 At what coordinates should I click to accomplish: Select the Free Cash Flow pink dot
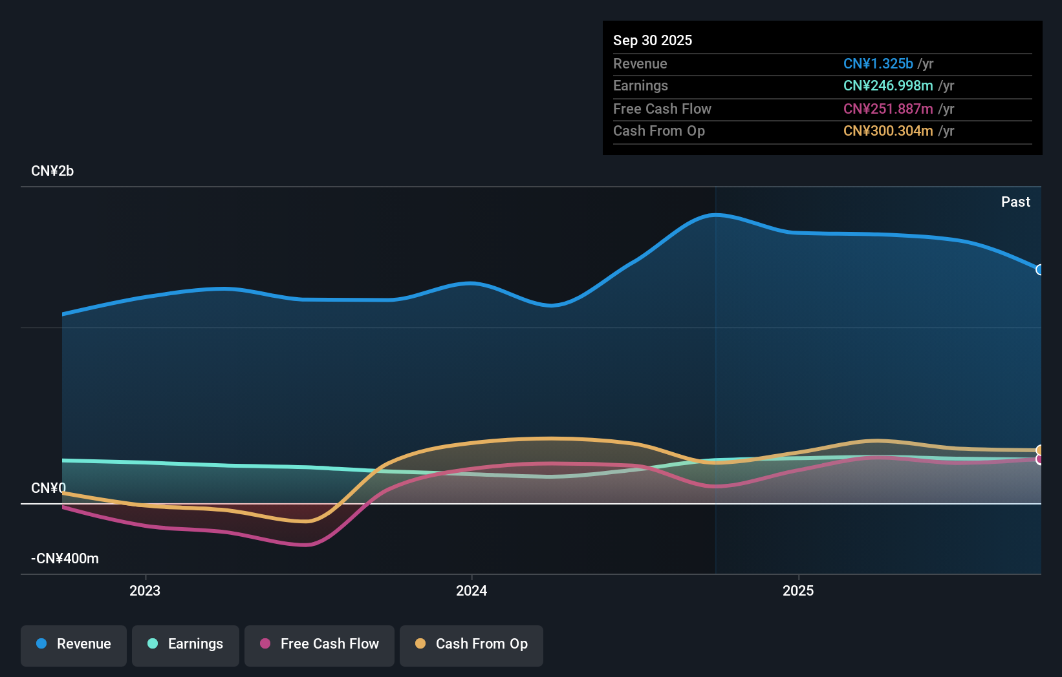click(265, 644)
